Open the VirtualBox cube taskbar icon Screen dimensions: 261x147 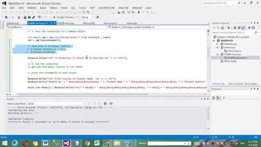[77, 143]
